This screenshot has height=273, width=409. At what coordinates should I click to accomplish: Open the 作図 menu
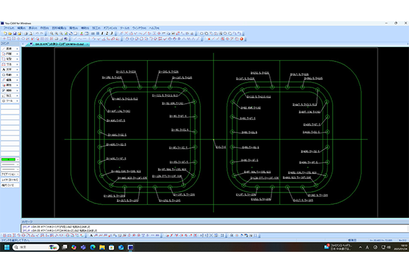click(44, 28)
